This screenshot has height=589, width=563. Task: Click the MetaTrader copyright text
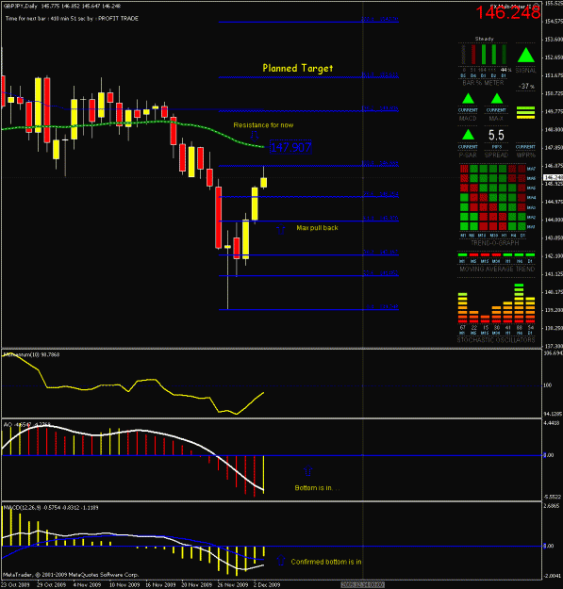(72, 574)
